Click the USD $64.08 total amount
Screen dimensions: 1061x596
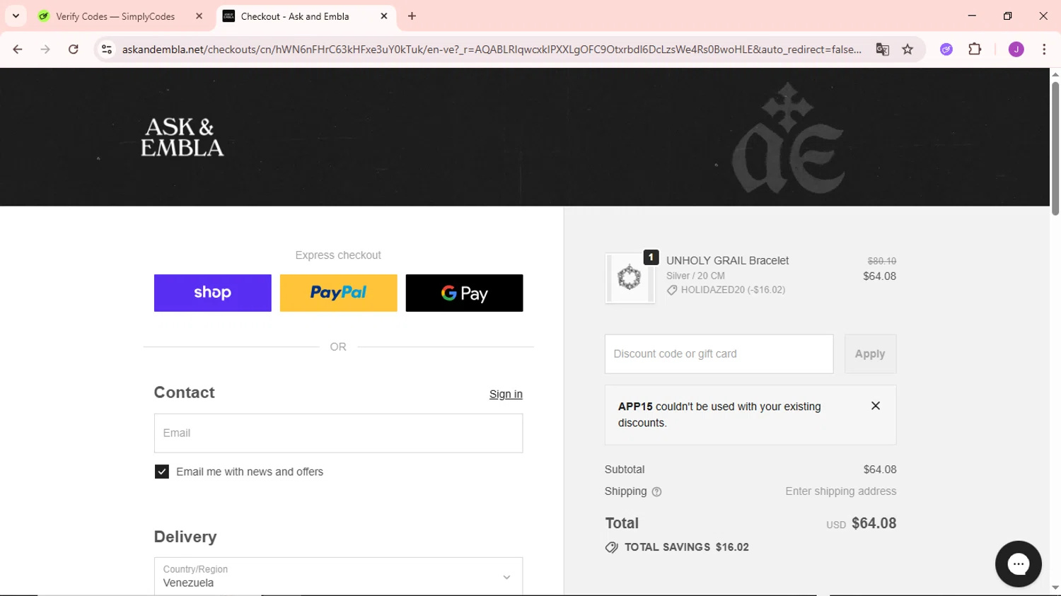(x=862, y=524)
